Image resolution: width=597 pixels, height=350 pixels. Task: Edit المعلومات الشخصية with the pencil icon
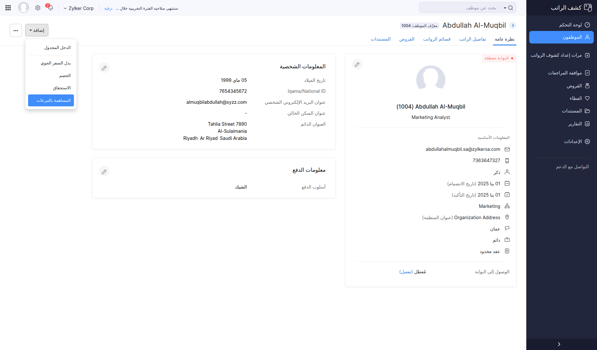point(104,68)
